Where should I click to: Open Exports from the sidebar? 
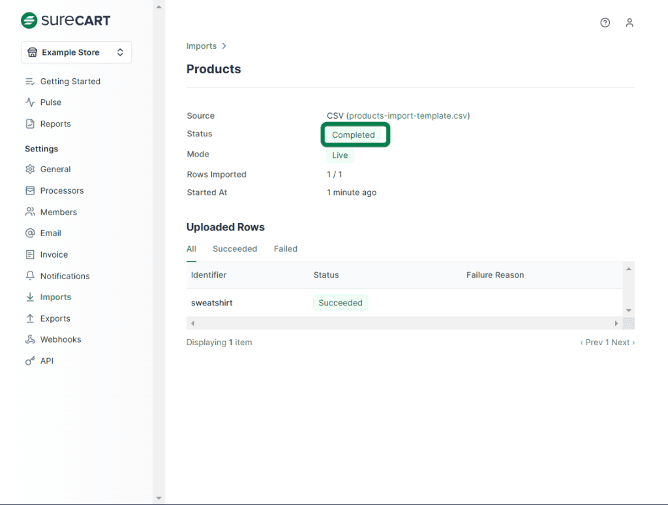pyautogui.click(x=55, y=318)
